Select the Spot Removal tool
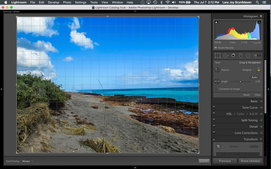The image size is (271, 169). click(225, 55)
